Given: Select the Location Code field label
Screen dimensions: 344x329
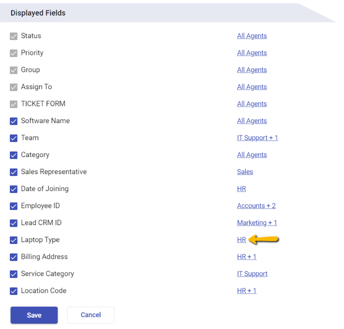Looking at the screenshot, I should (44, 291).
